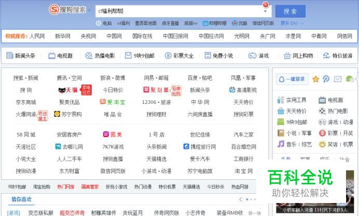359x216 pixels.
Task: Expand the 展开 (24) shortcuts list
Action: (x=293, y=23)
